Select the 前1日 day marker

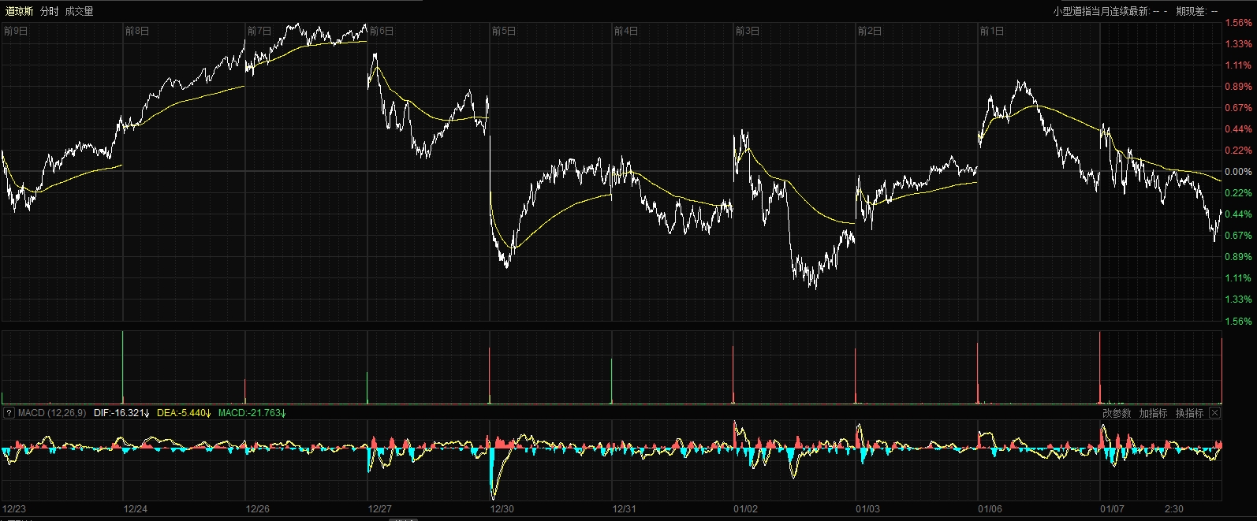point(992,31)
